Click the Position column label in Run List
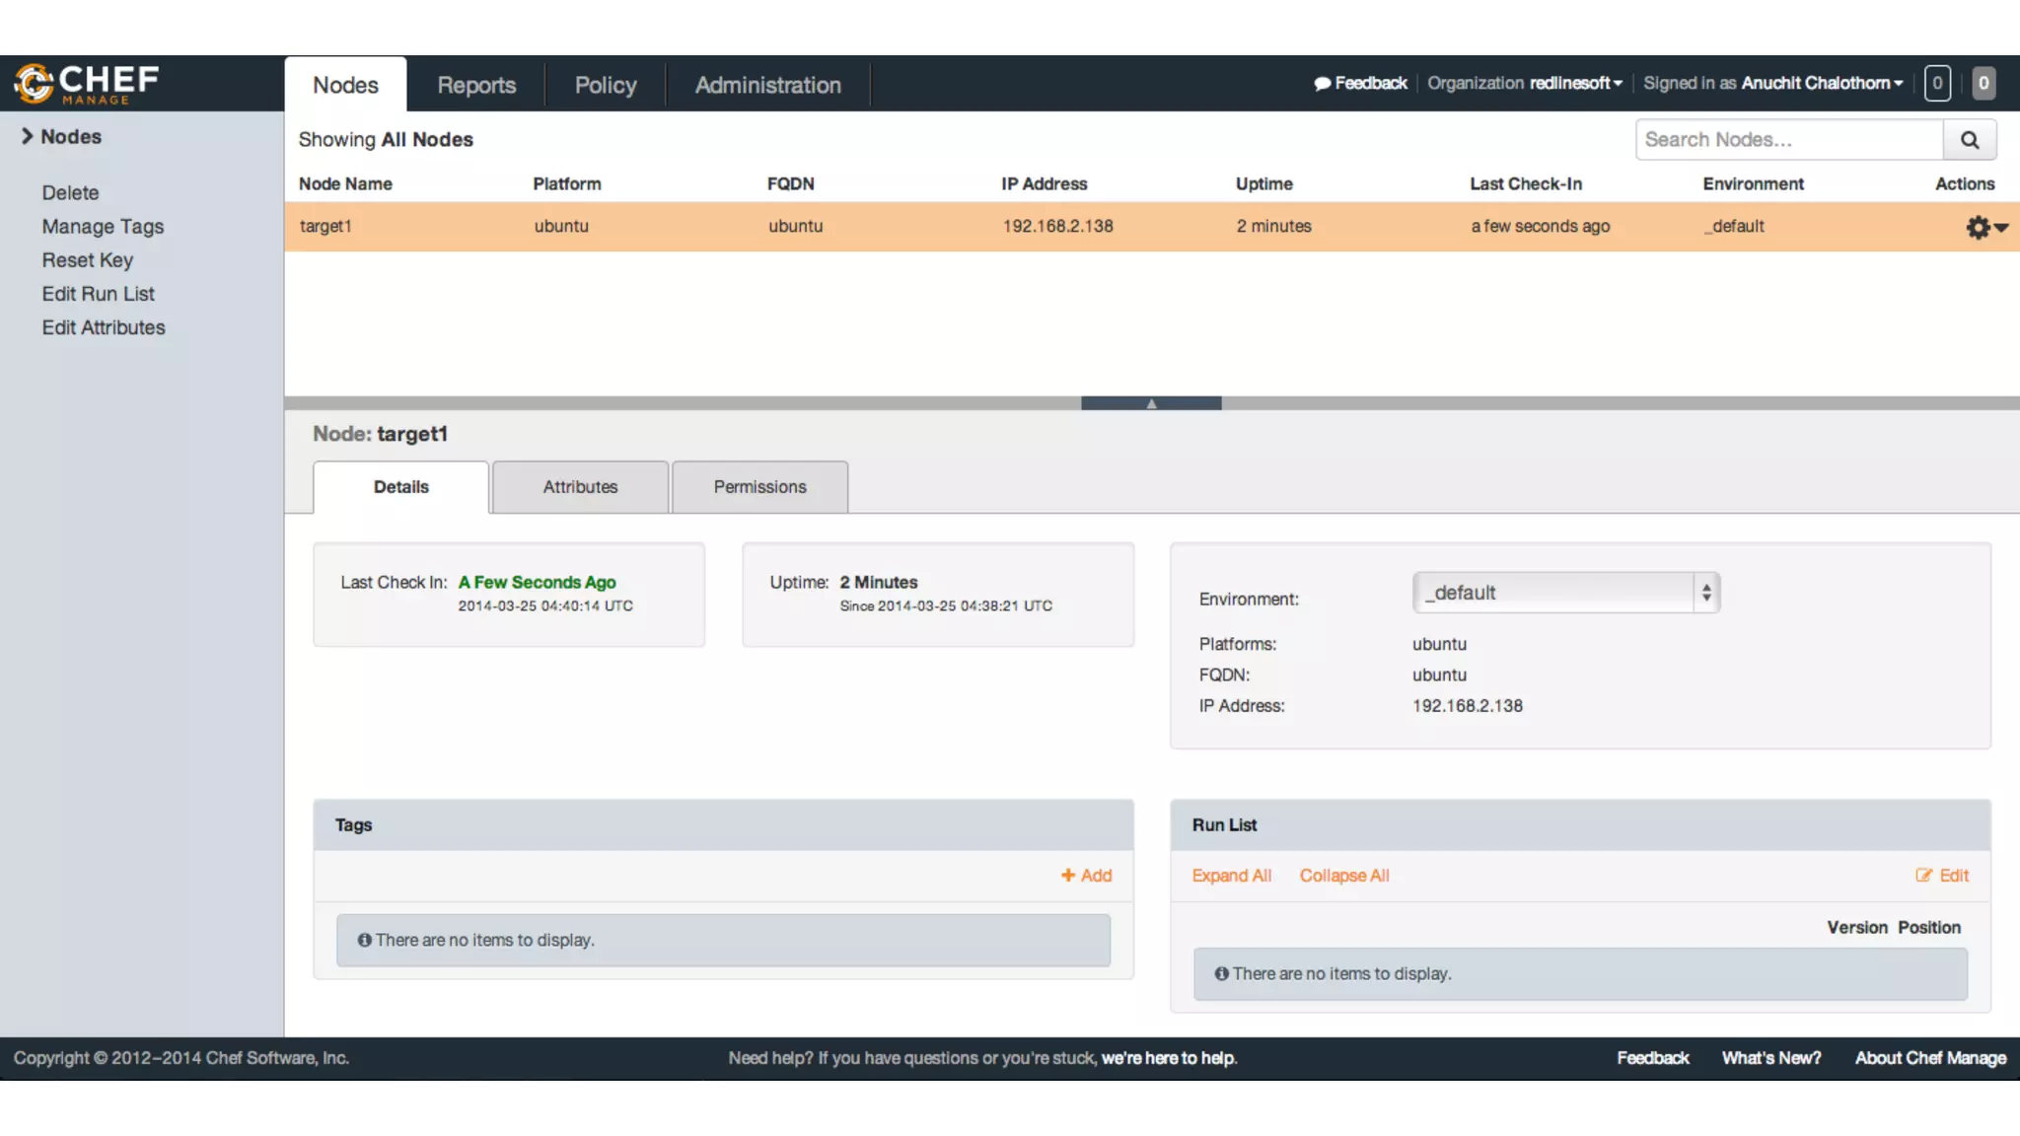 point(1929,928)
